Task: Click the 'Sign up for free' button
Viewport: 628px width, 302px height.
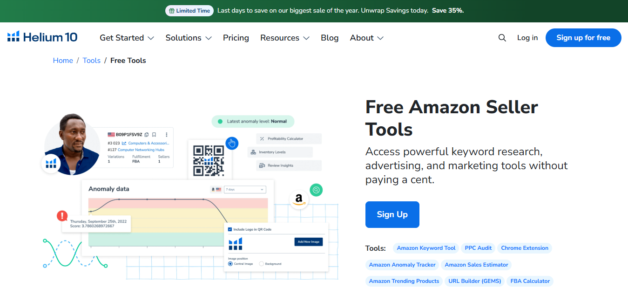Action: [583, 38]
